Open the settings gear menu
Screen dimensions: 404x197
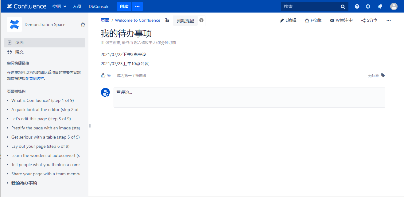pyautogui.click(x=368, y=6)
